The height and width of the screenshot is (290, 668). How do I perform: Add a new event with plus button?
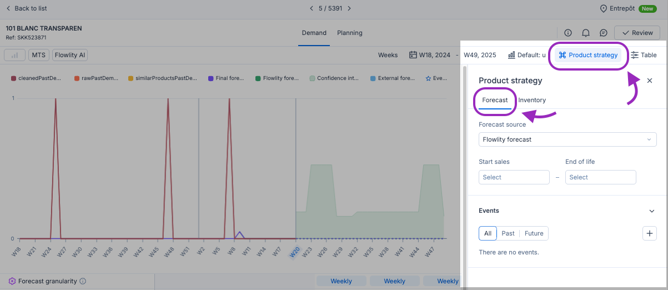click(x=649, y=233)
